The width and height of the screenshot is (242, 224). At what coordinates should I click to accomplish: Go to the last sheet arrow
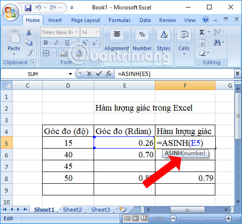coord(25,209)
